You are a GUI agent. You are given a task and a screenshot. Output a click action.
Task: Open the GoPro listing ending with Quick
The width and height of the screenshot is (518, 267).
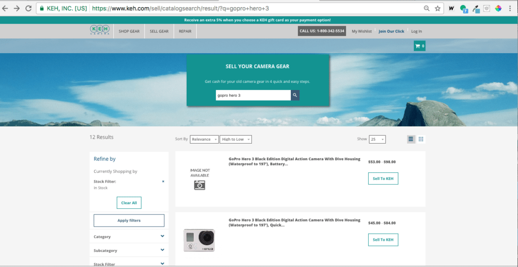294,223
